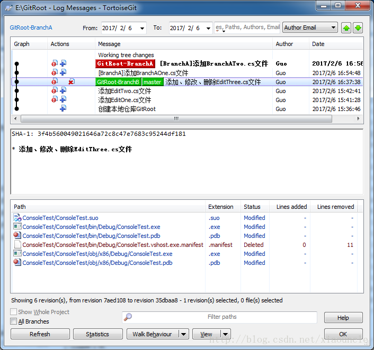Open search filter options dropdown arrow
Screen dimensions: 374x350
(224, 31)
